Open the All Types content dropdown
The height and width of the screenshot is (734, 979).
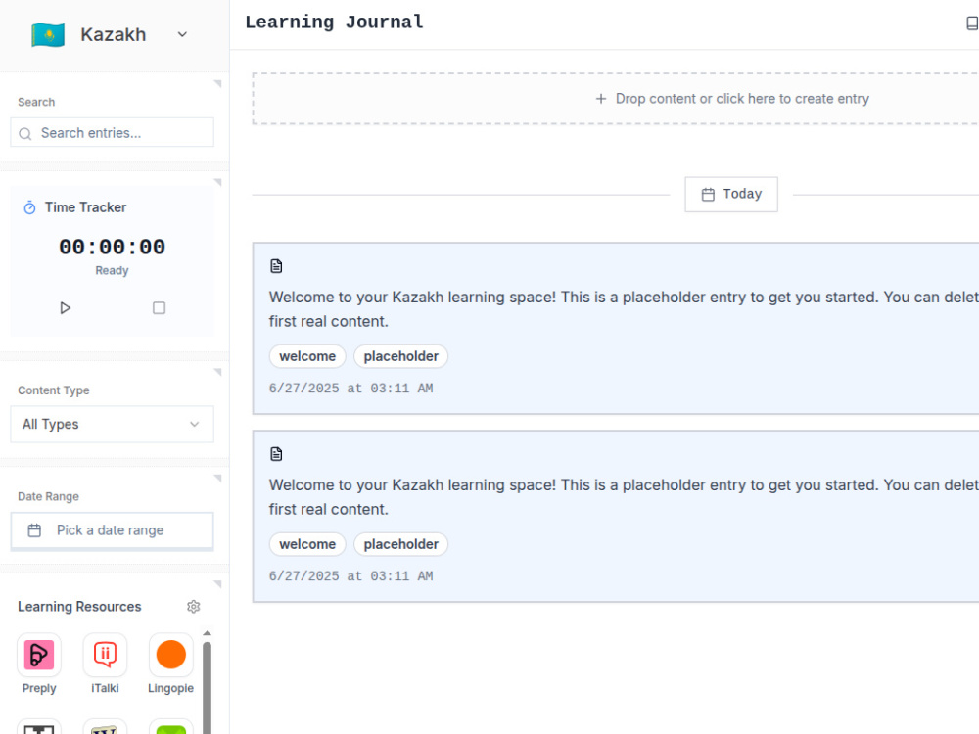113,425
